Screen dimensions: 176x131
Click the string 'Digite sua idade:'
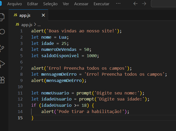120,99
